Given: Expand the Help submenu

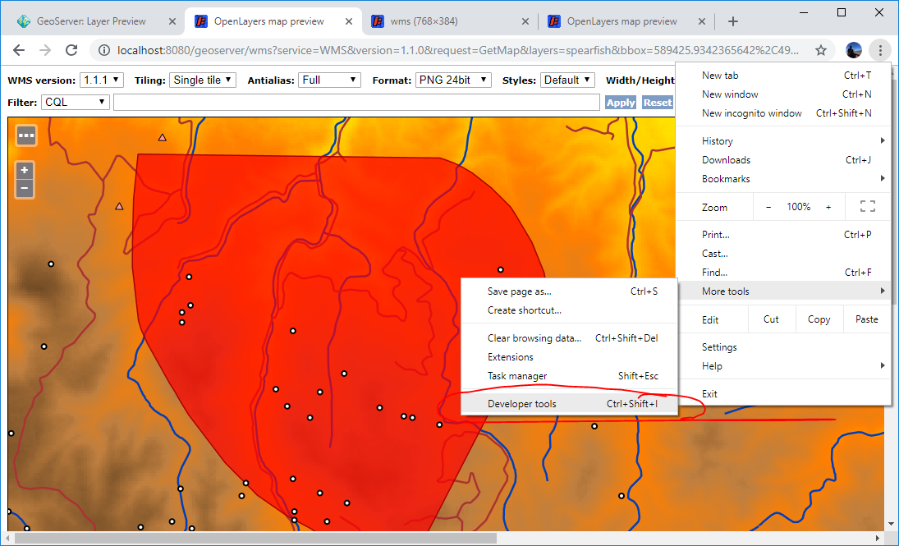Looking at the screenshot, I should tap(783, 366).
